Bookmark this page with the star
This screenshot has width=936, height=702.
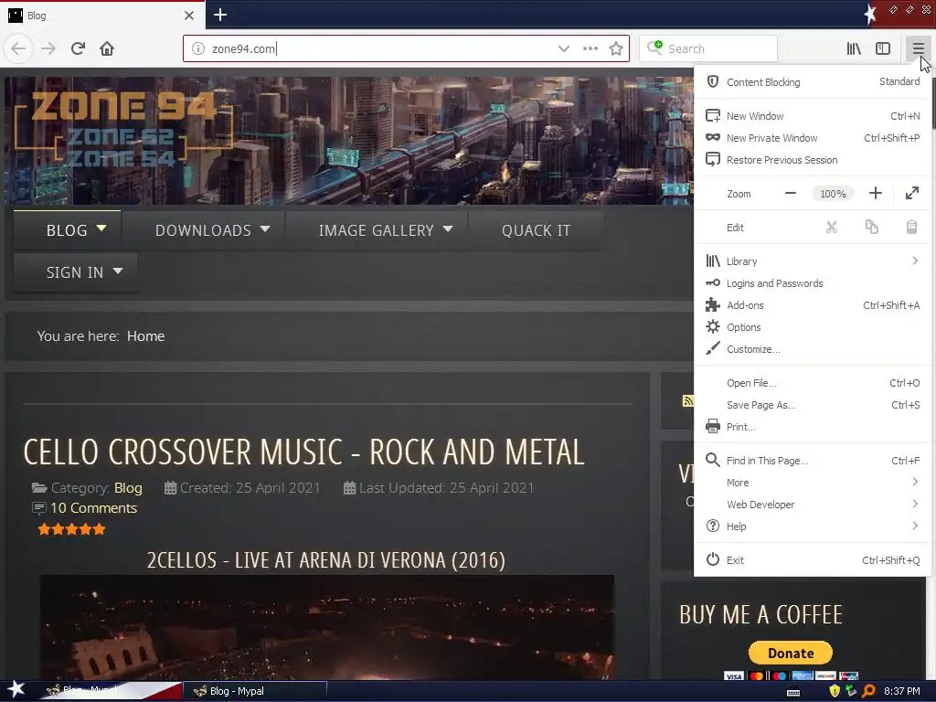616,48
